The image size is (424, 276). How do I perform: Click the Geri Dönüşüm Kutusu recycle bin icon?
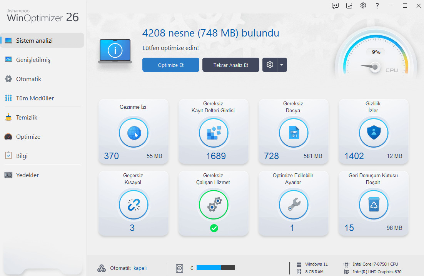pos(374,205)
